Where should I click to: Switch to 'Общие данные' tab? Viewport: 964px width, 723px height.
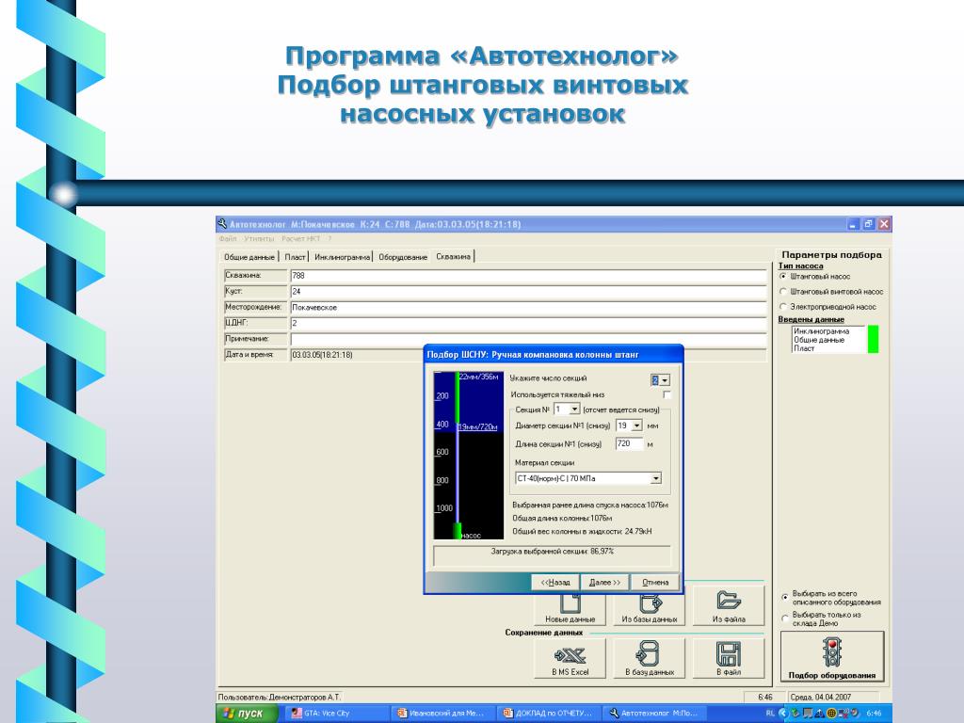pyautogui.click(x=249, y=257)
